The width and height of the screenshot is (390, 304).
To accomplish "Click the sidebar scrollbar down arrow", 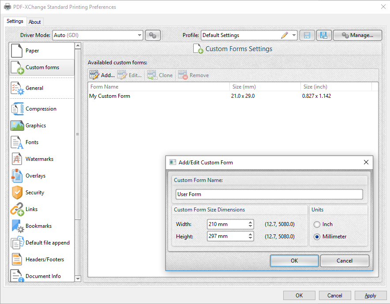I will pos(78,278).
